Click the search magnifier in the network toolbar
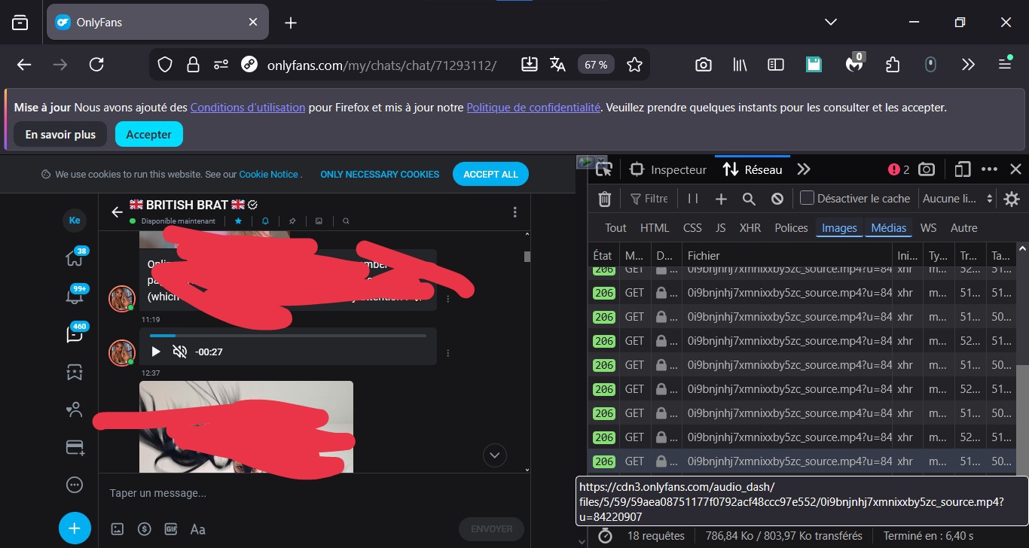Image resolution: width=1029 pixels, height=548 pixels. pos(749,199)
